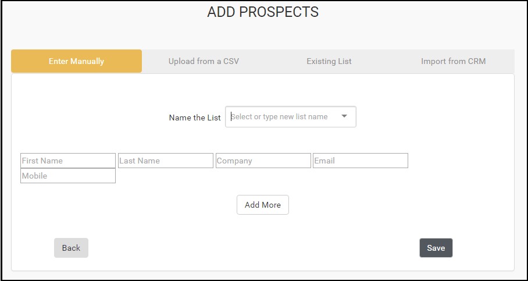The width and height of the screenshot is (528, 281).
Task: Select the Existing List tab
Action: [329, 61]
